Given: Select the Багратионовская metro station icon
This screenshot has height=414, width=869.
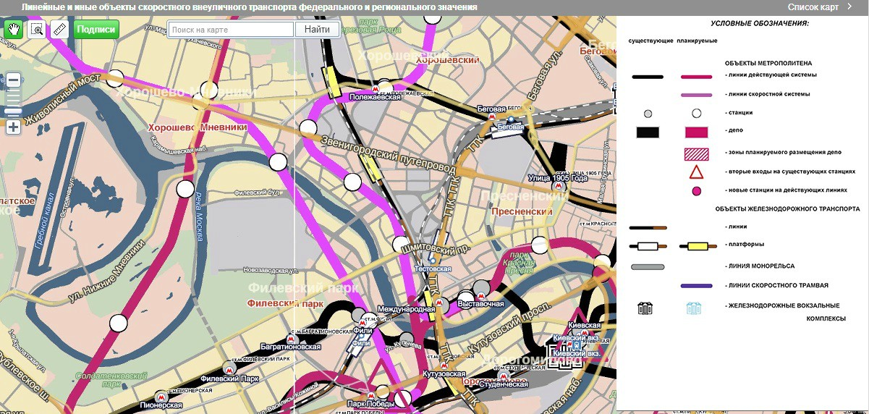Looking at the screenshot, I should tap(291, 339).
